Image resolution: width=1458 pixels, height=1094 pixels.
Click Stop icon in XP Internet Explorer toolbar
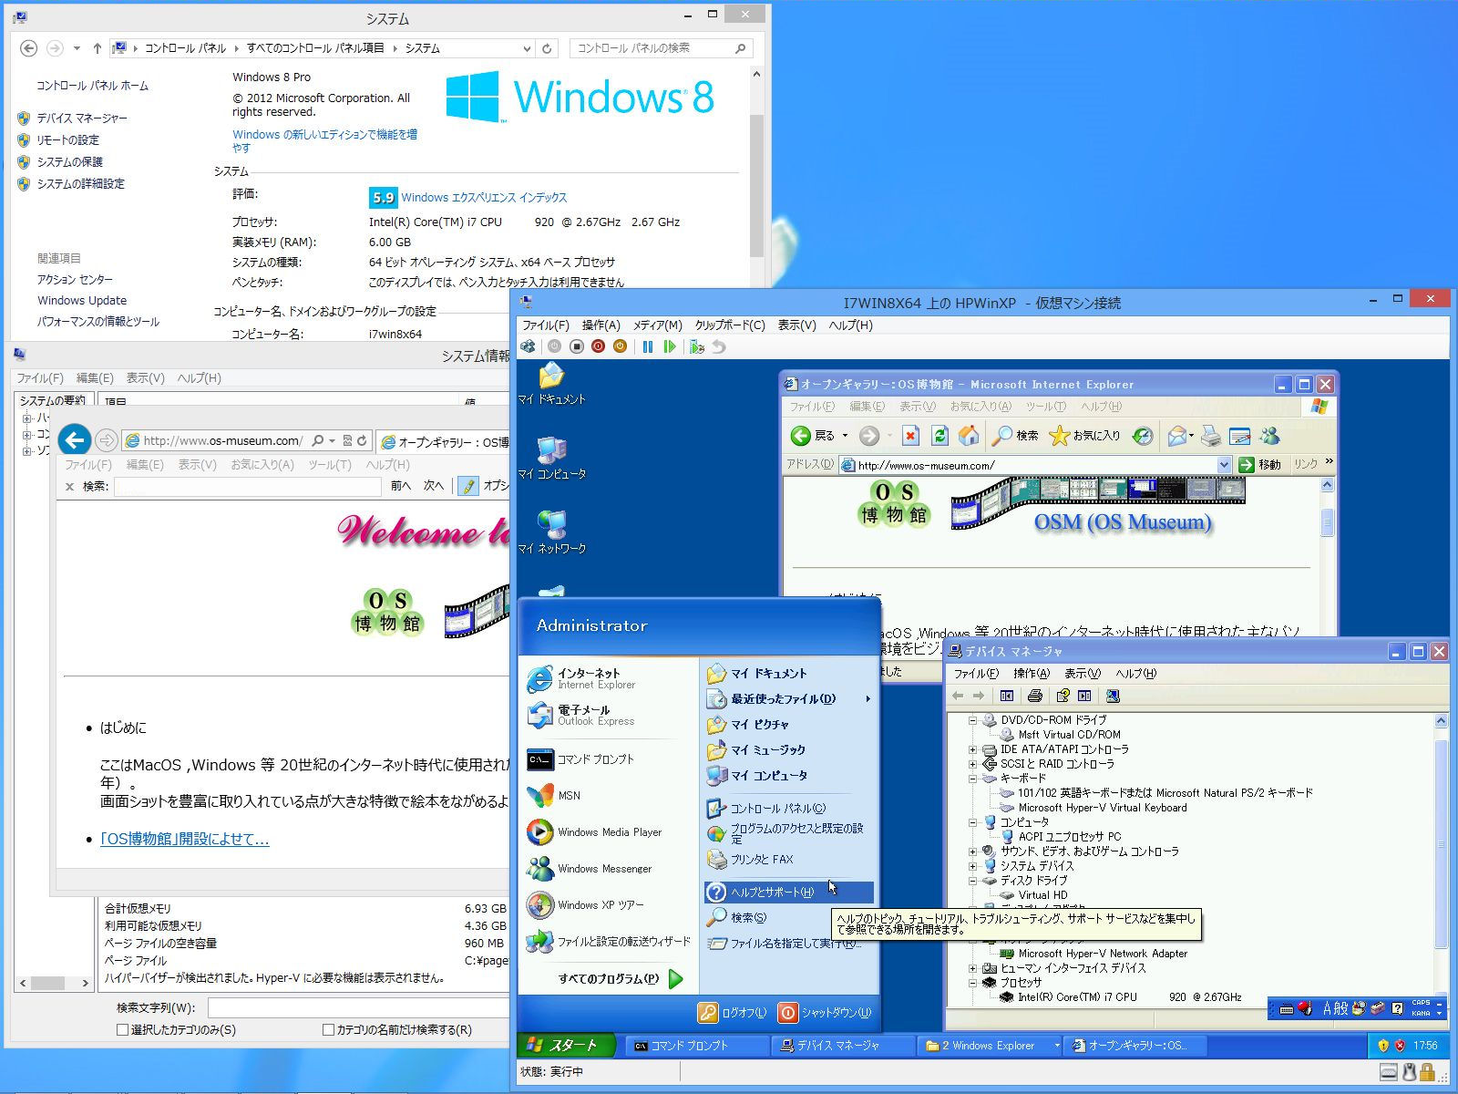click(910, 436)
